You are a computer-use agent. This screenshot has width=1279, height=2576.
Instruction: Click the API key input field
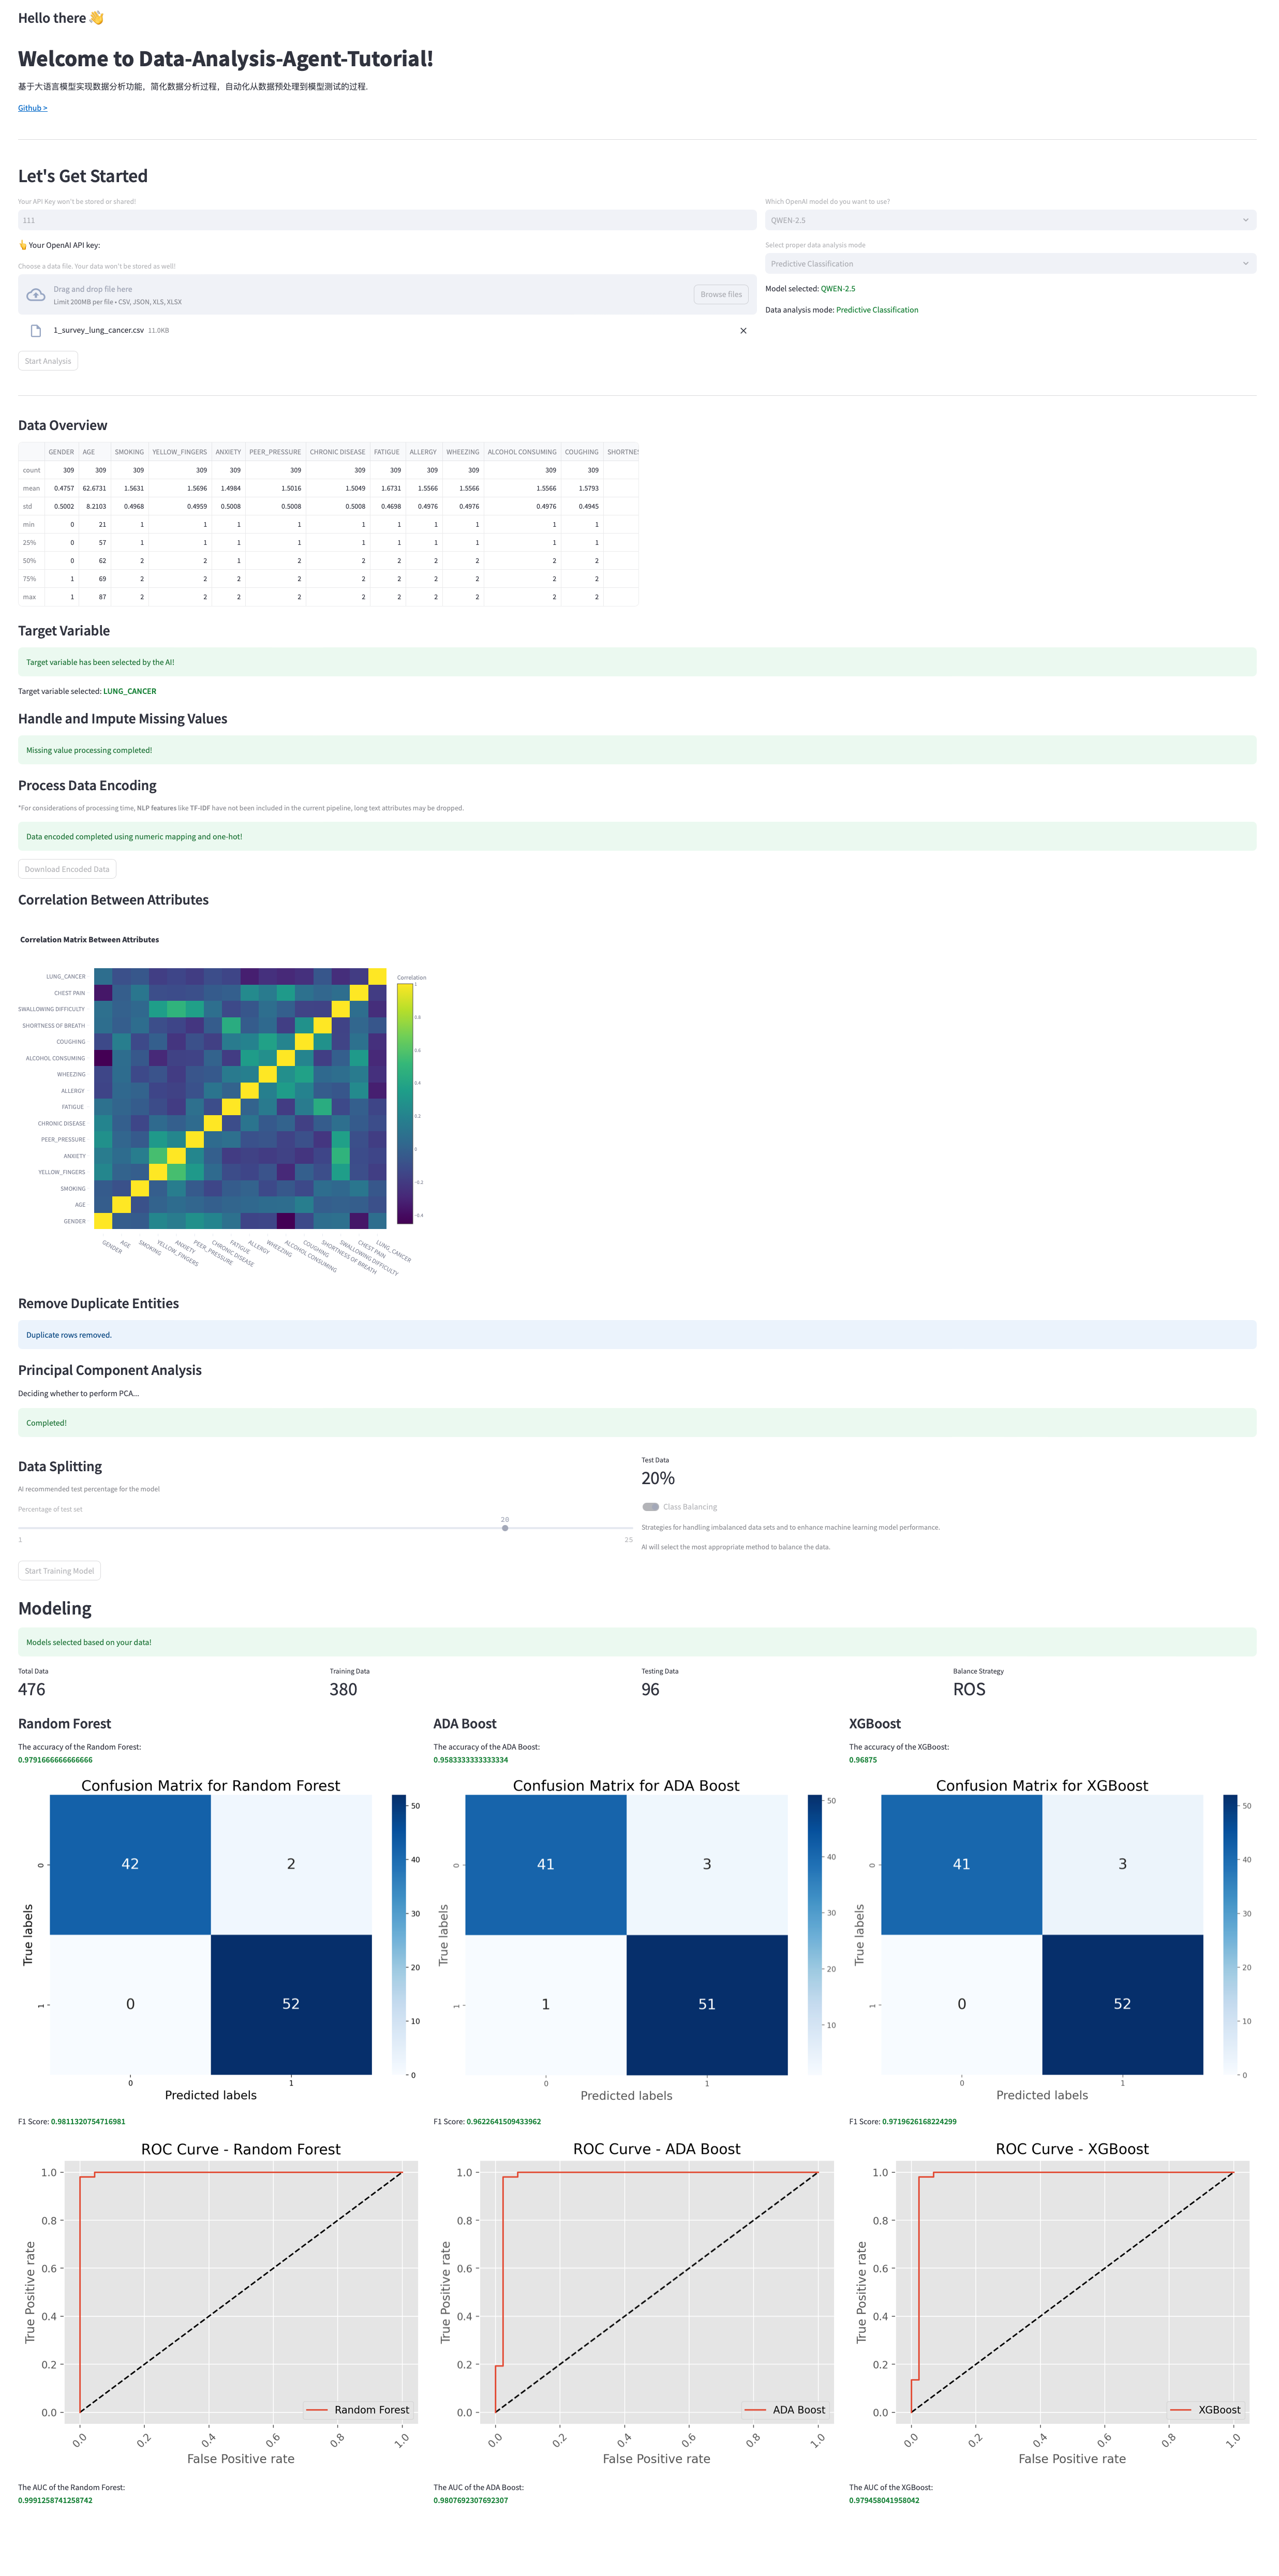pos(386,220)
